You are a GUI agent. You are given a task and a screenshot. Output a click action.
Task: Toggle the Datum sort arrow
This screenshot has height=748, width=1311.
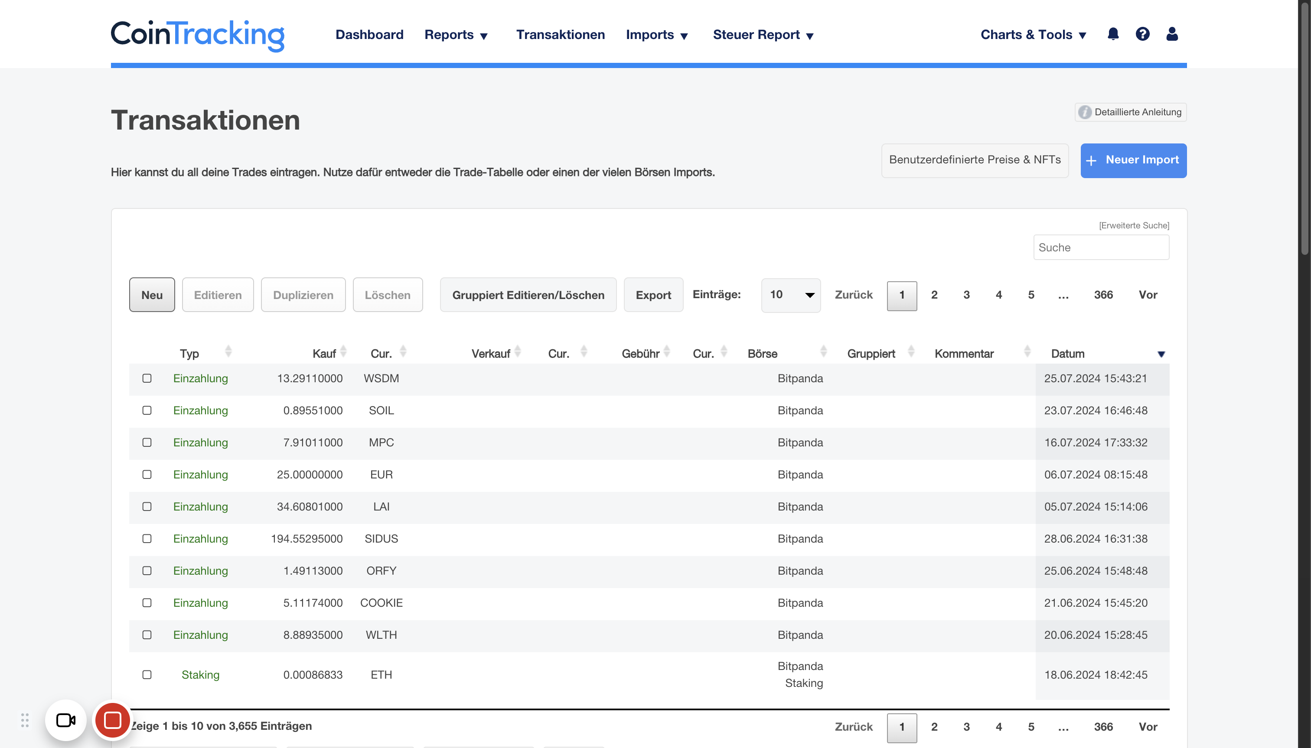click(1161, 354)
